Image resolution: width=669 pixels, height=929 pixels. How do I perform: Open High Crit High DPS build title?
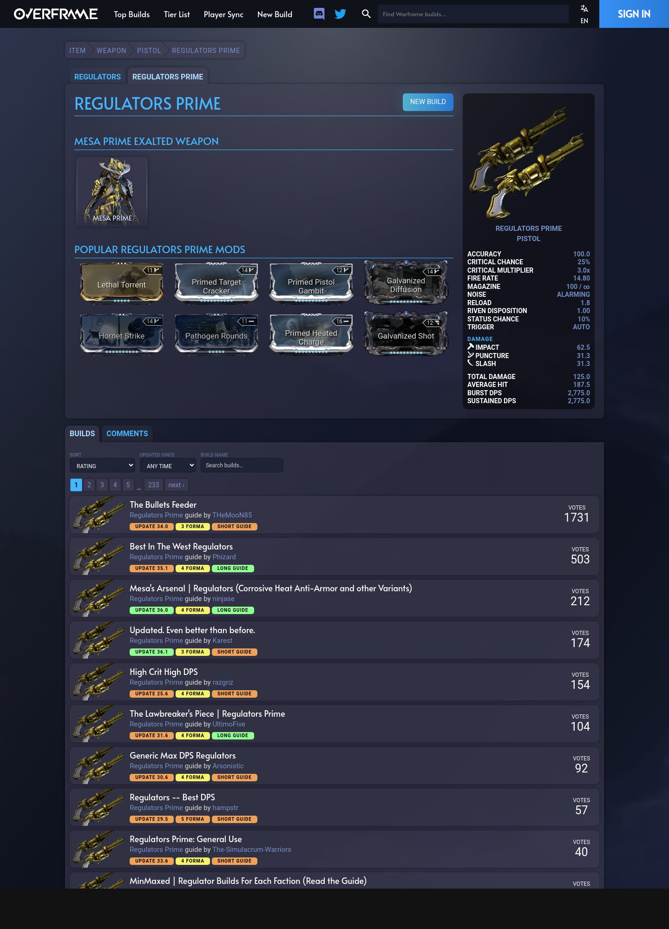[164, 672]
